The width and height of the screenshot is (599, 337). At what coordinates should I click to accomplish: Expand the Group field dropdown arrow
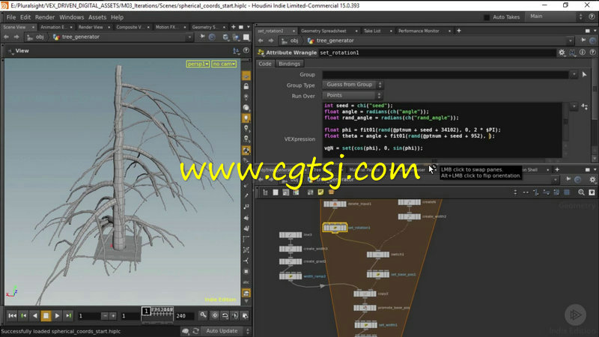[x=574, y=74]
